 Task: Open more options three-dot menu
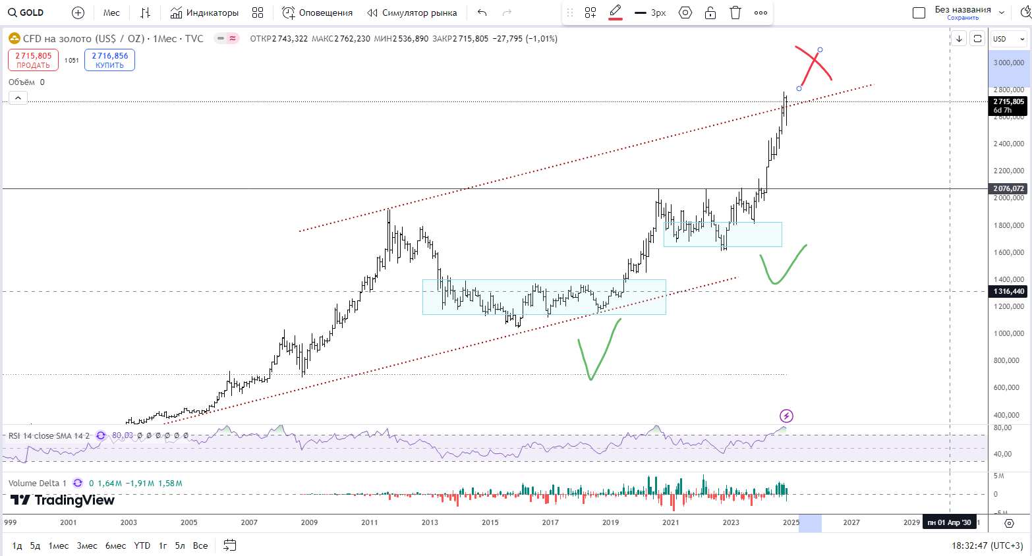(760, 13)
